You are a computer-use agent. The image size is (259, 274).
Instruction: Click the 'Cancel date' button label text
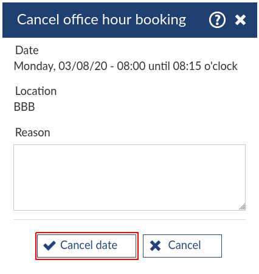click(89, 245)
